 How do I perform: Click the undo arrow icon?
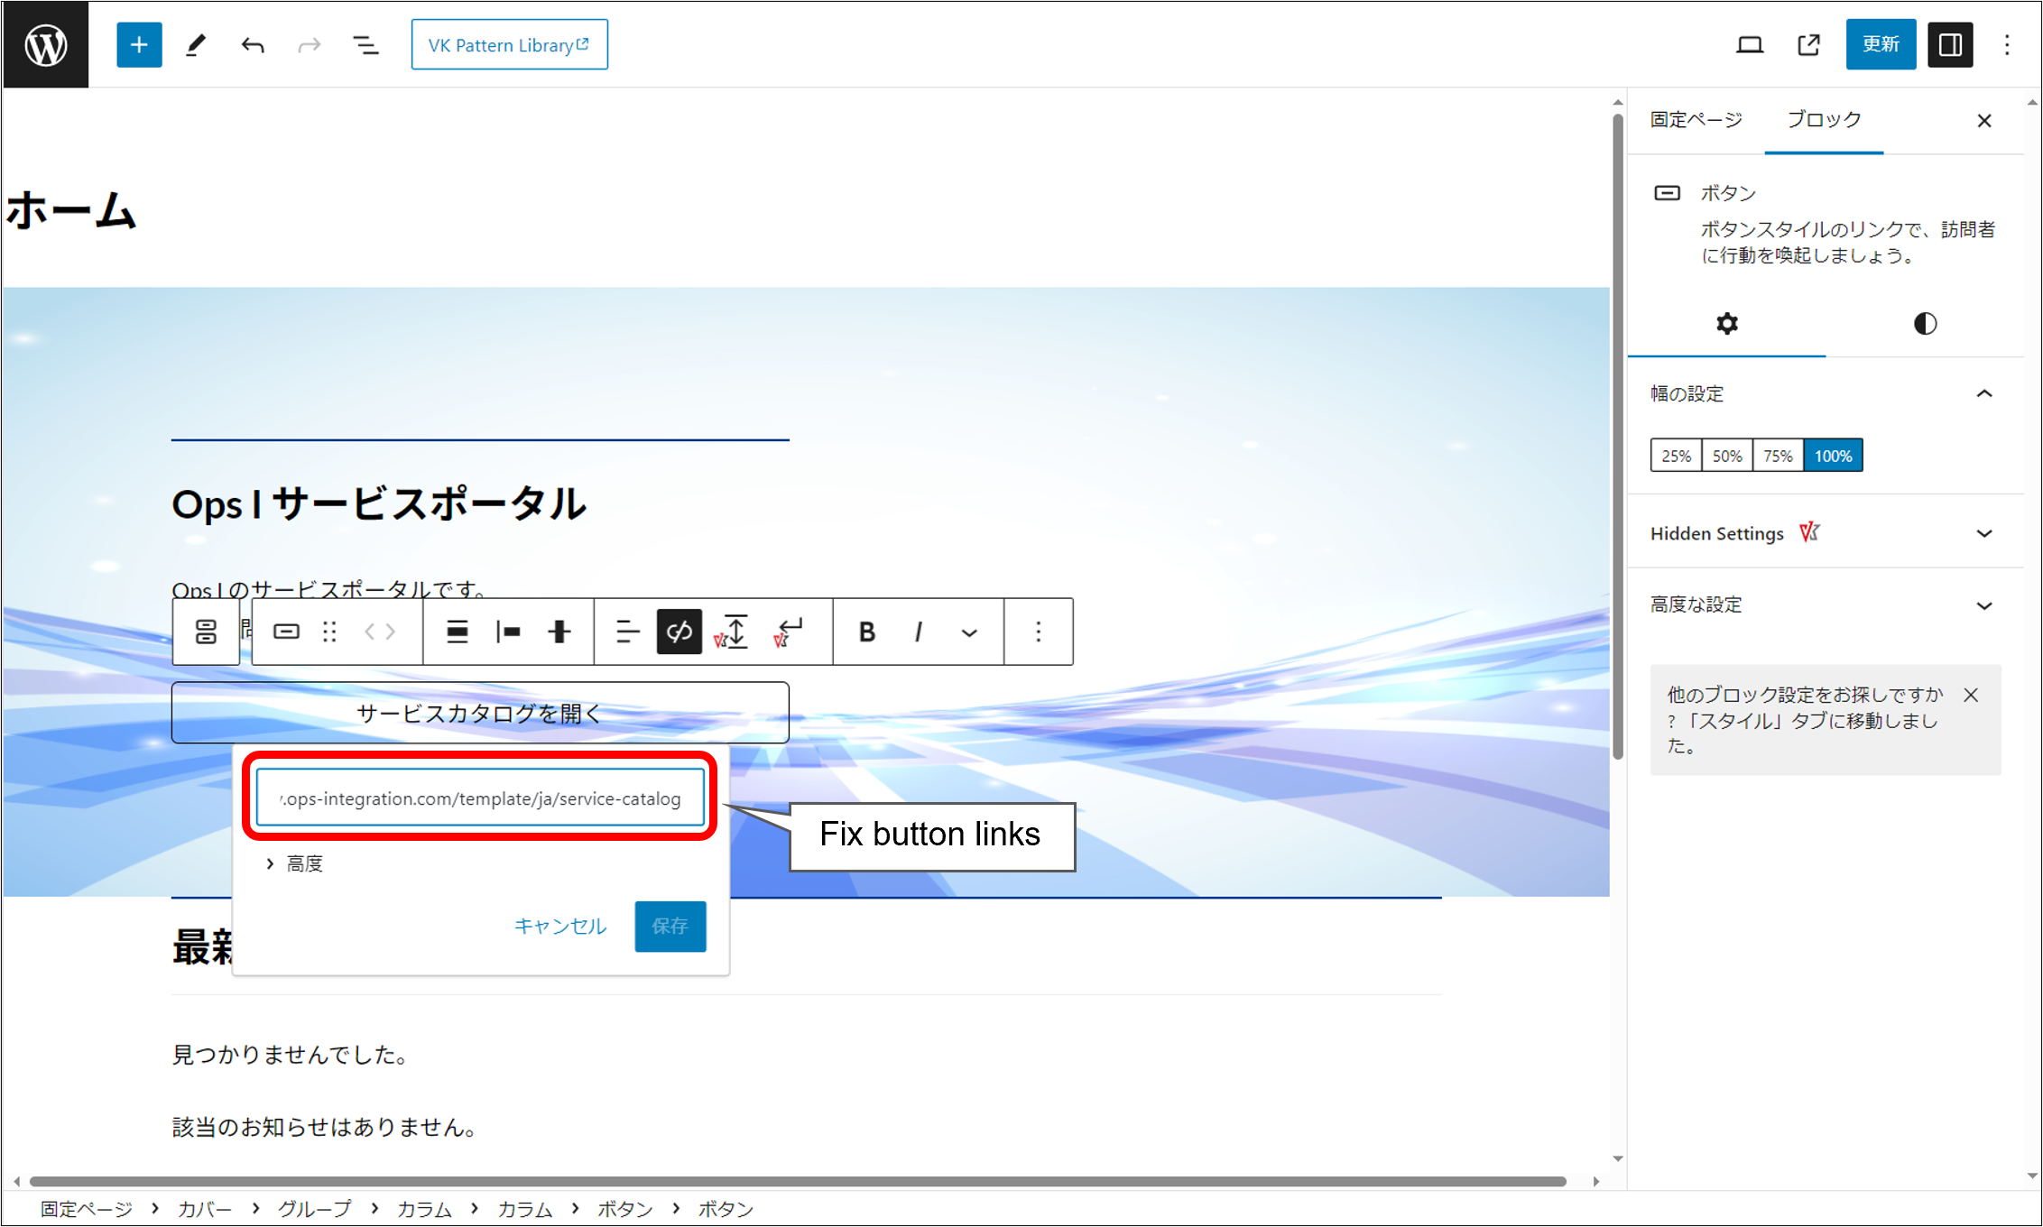pyautogui.click(x=253, y=45)
